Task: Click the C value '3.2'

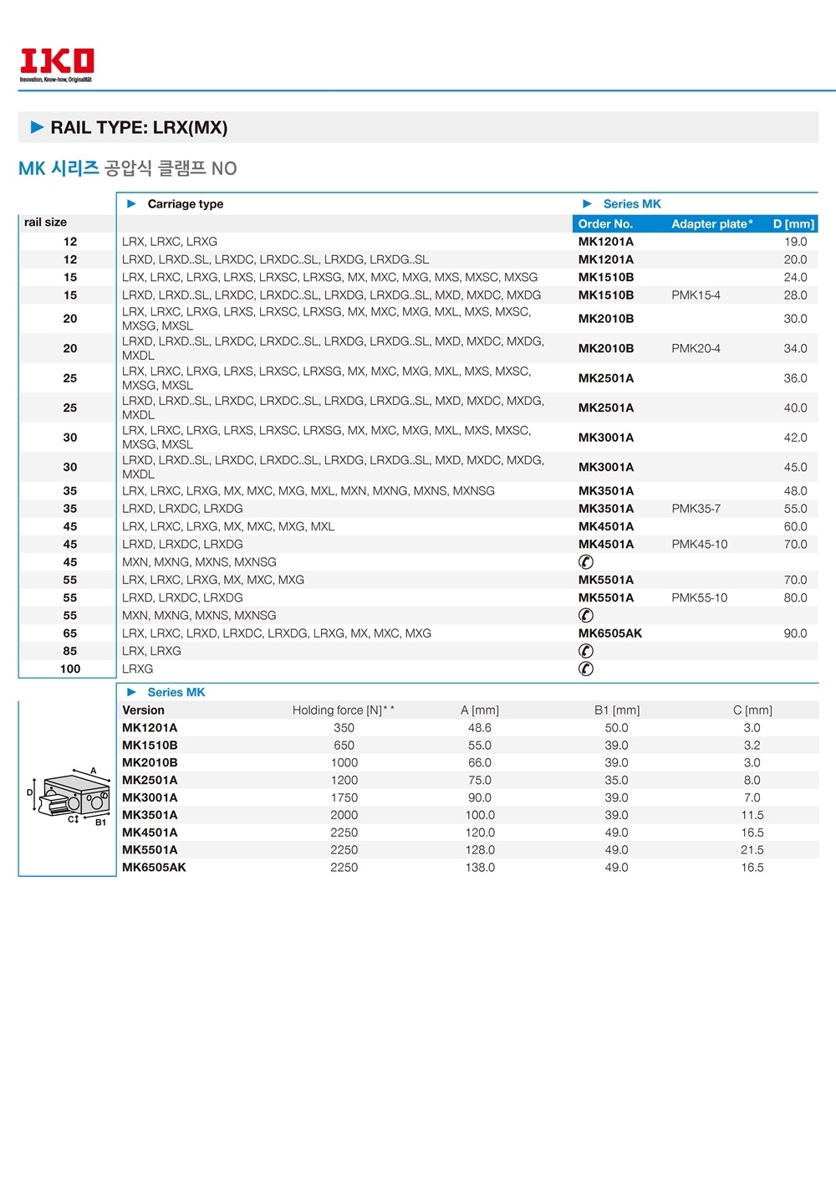Action: click(x=752, y=746)
